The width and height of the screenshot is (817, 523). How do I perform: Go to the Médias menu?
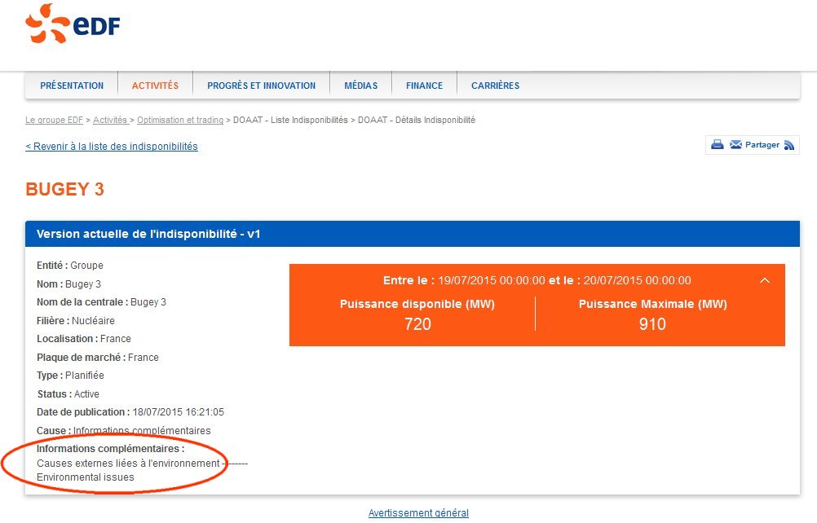point(360,86)
